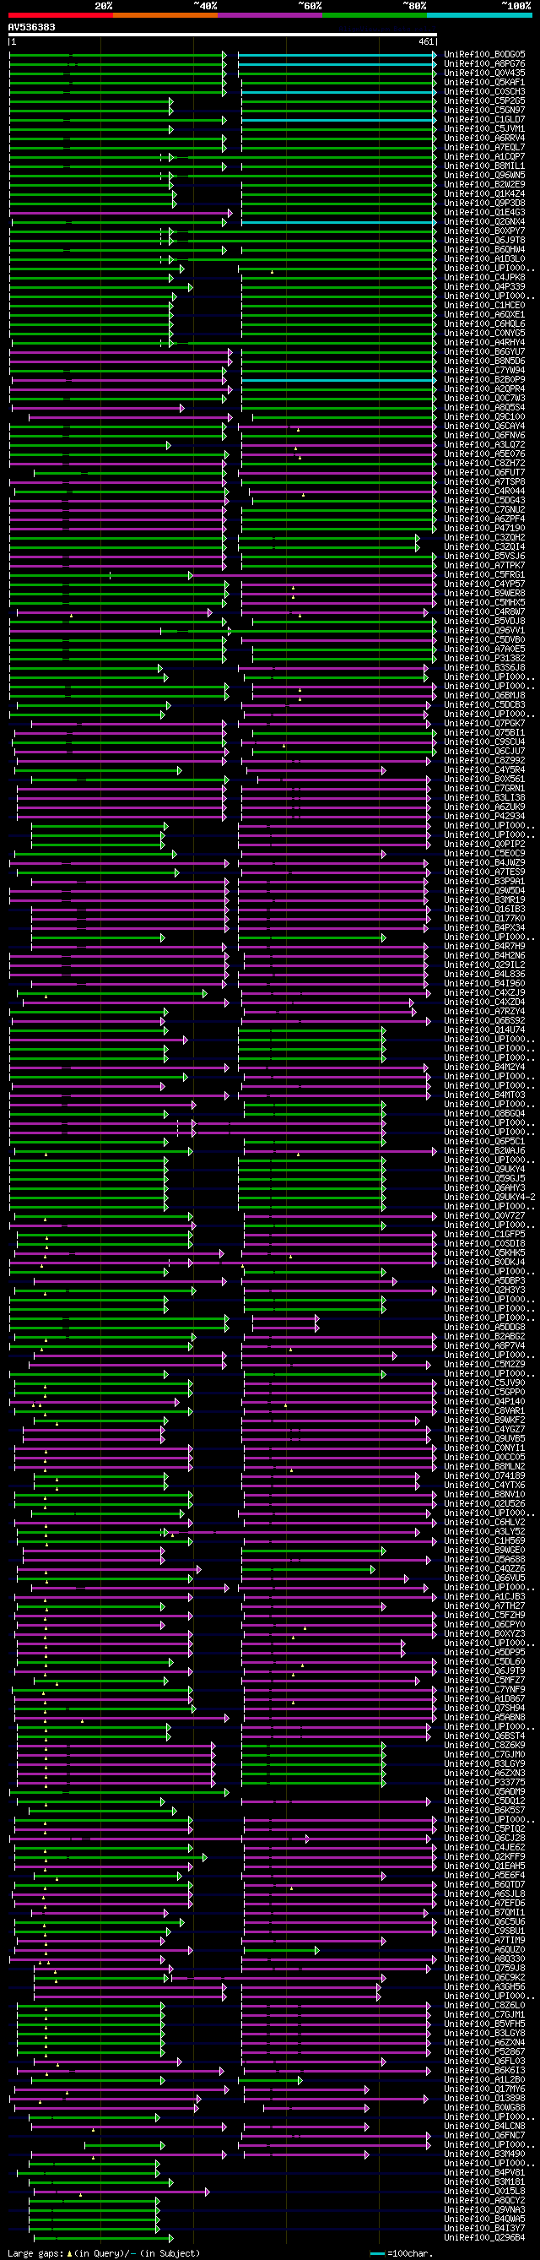Screen dimensions: 540x2260
Task: Select label UniRef100_Q2H3Y3
Action: coord(485,1290)
